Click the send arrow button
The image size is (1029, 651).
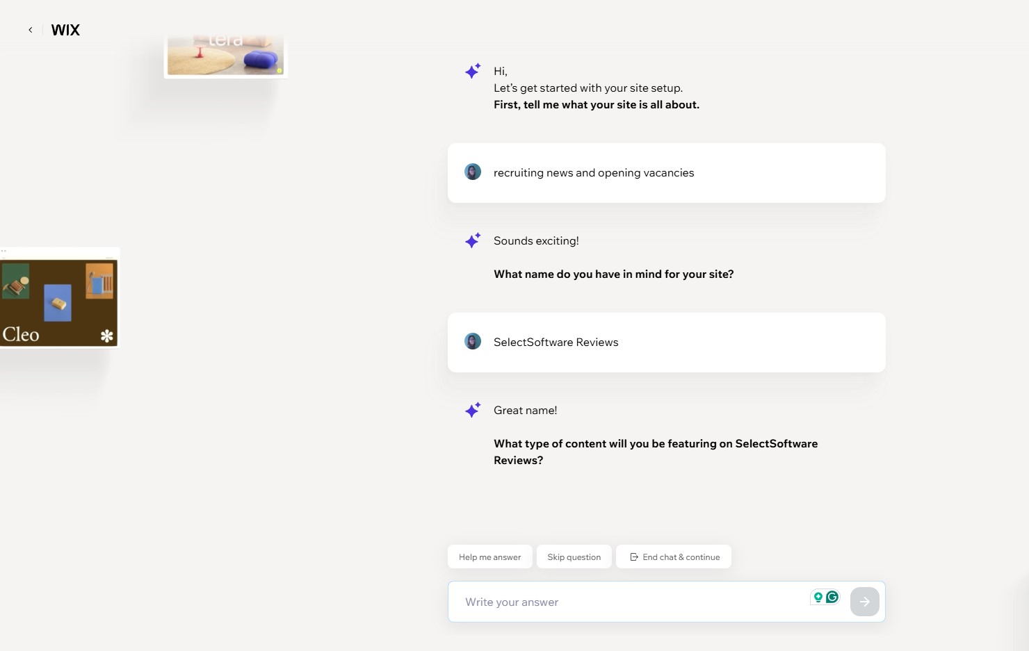(x=864, y=601)
